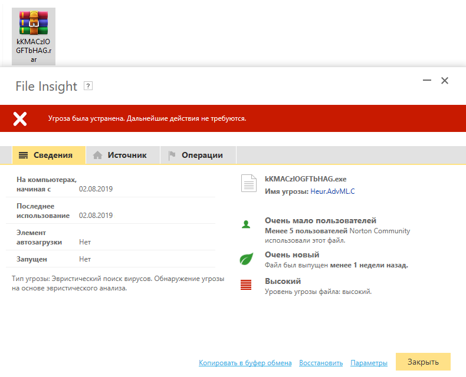Open the File Insight help question mark
Screen dimensions: 466x377
coord(88,86)
